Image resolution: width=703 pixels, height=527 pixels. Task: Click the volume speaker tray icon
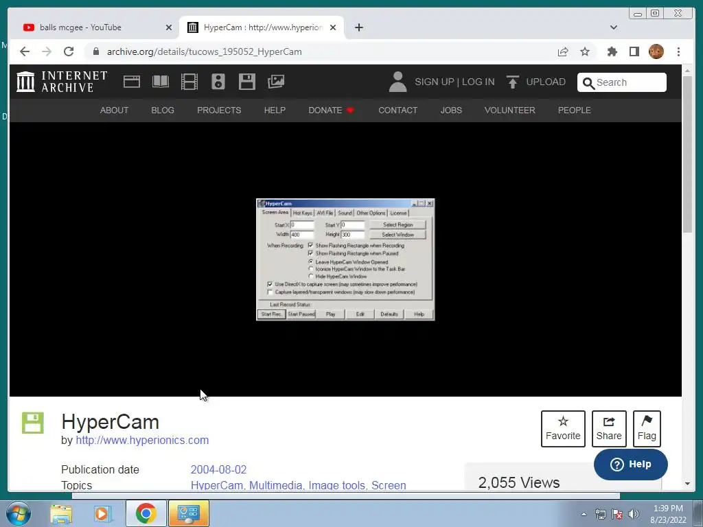click(634, 514)
